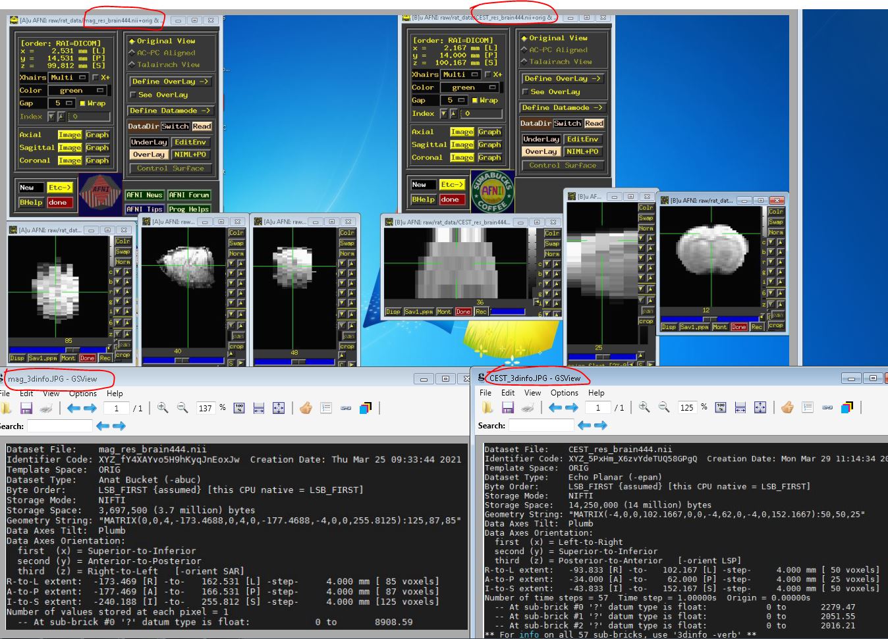The height and width of the screenshot is (639, 888).
Task: Click page number field in CEST_3dinfo GSView
Action: tap(599, 407)
